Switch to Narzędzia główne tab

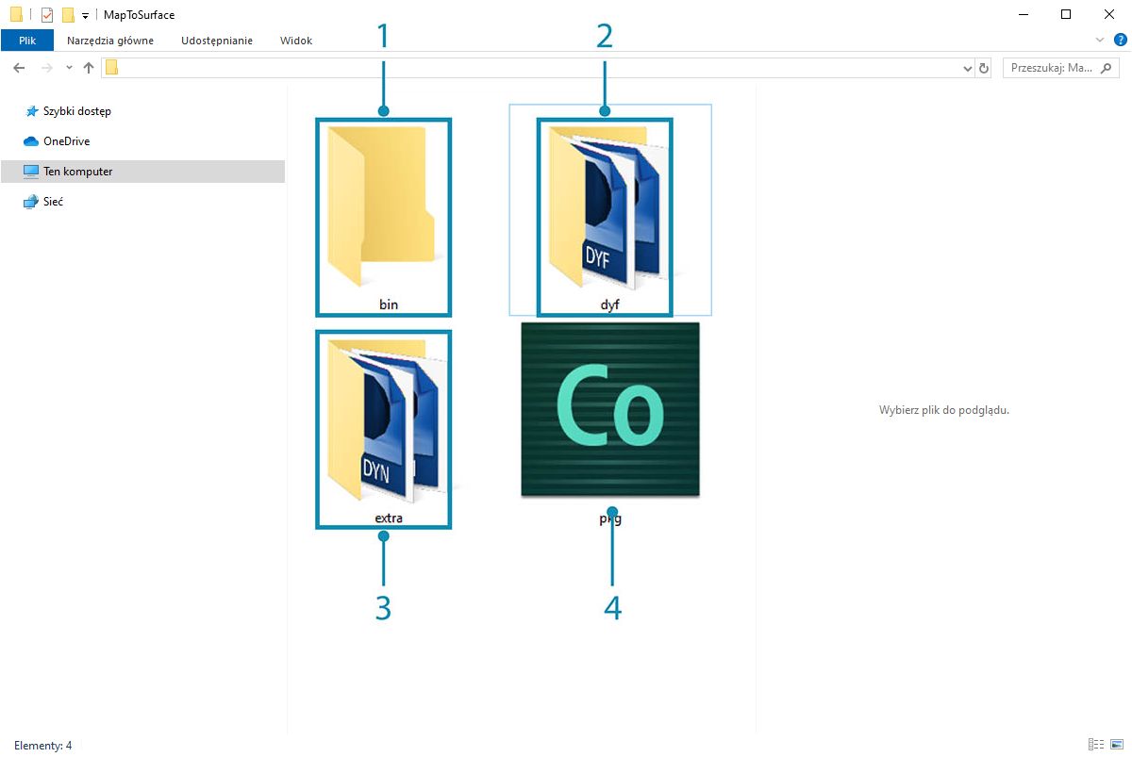(x=110, y=41)
